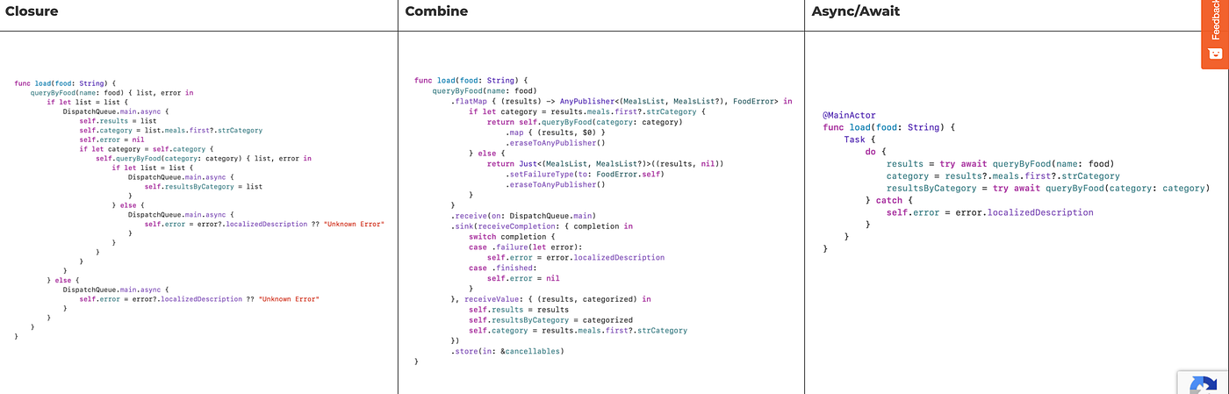Click "func load(food: String) {" in Async/Await column
1229x394 pixels.
coord(889,127)
